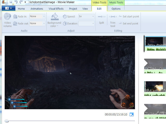Click the Duration clock icon

coord(65,23)
